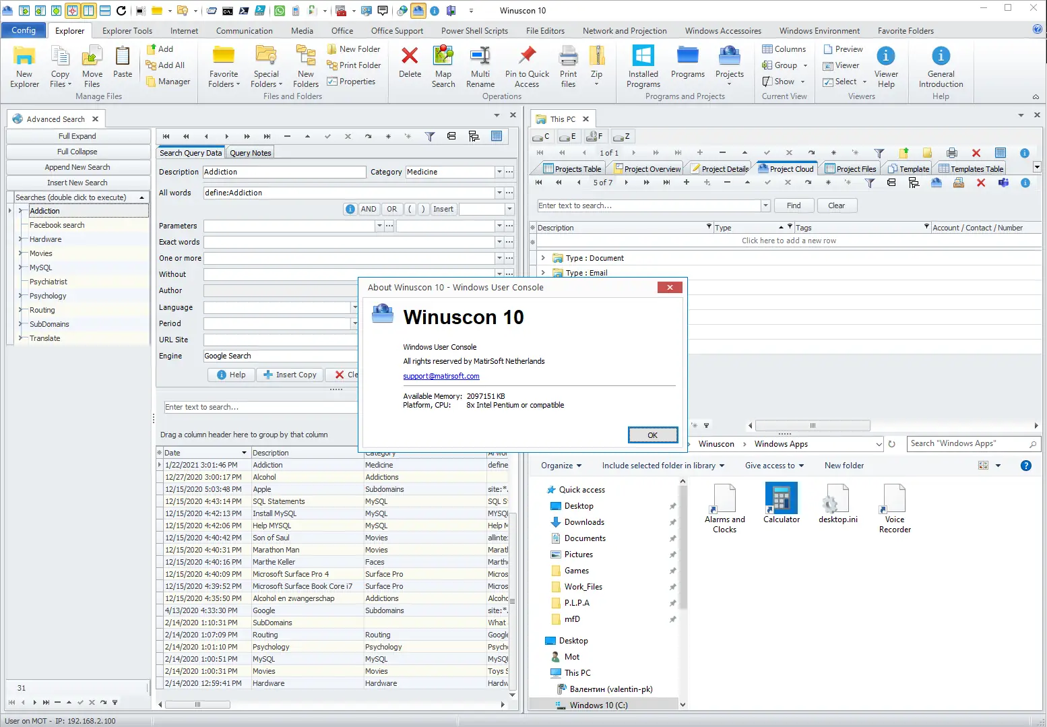
Task: Click the Append New Search button
Action: click(x=77, y=167)
